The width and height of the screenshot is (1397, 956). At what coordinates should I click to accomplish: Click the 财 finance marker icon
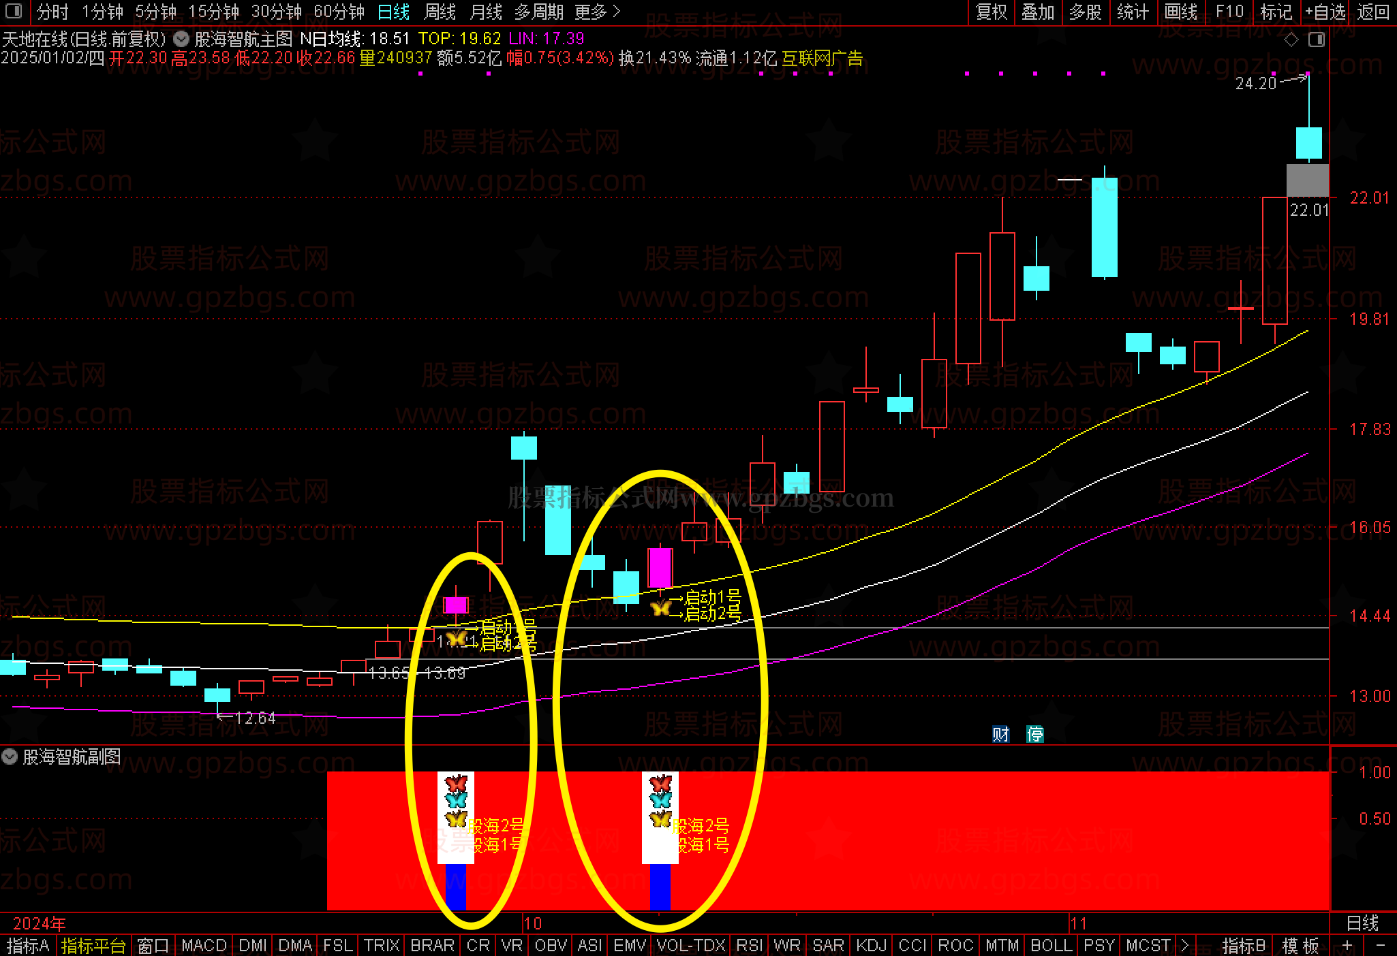point(1000,734)
